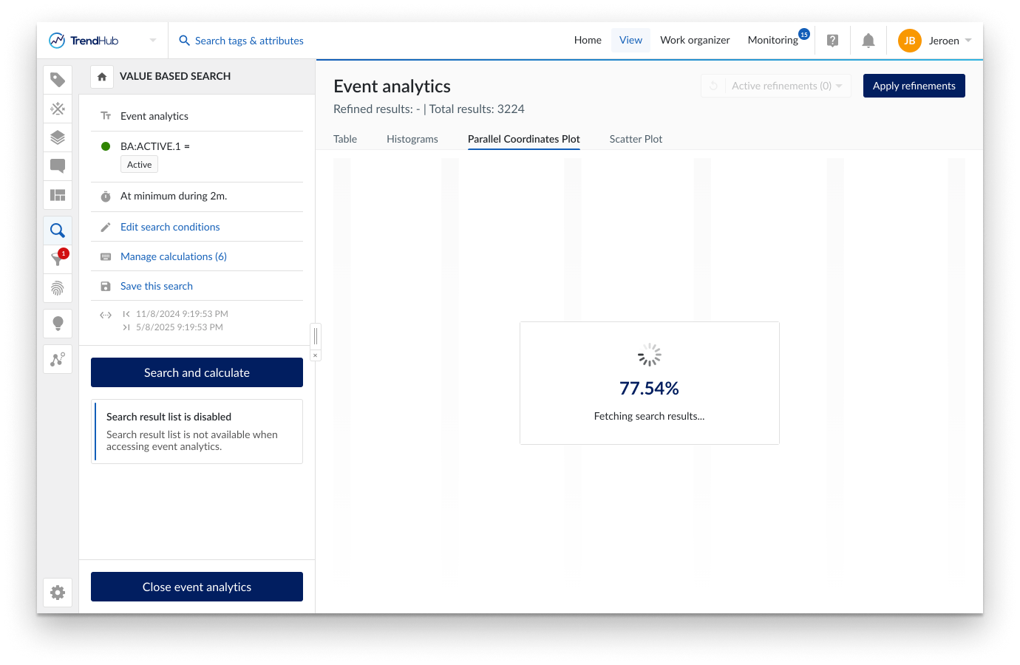Switch to the Histograms tab
This screenshot has height=665, width=1020.
tap(412, 139)
